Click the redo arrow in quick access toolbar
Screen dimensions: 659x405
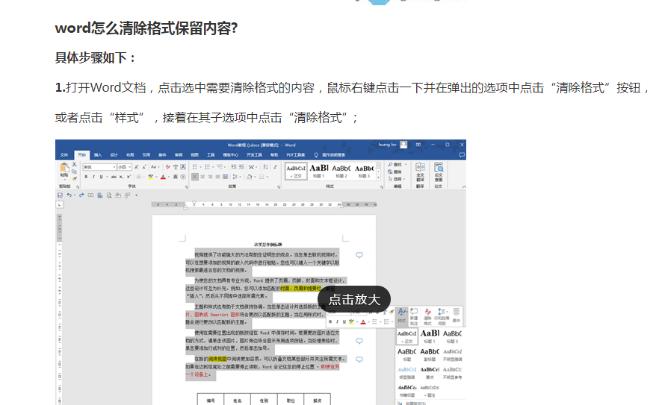(x=81, y=195)
